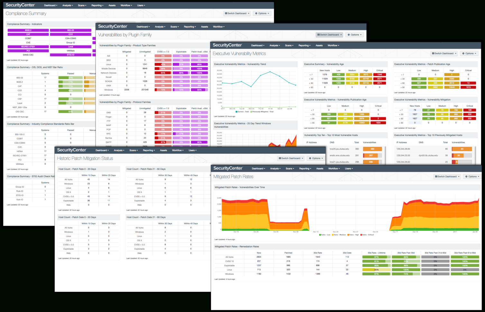Click Switch Dashboard button on Executive Vulnerability Metrics
Screen dimensions: 485x312
tap(444, 53)
